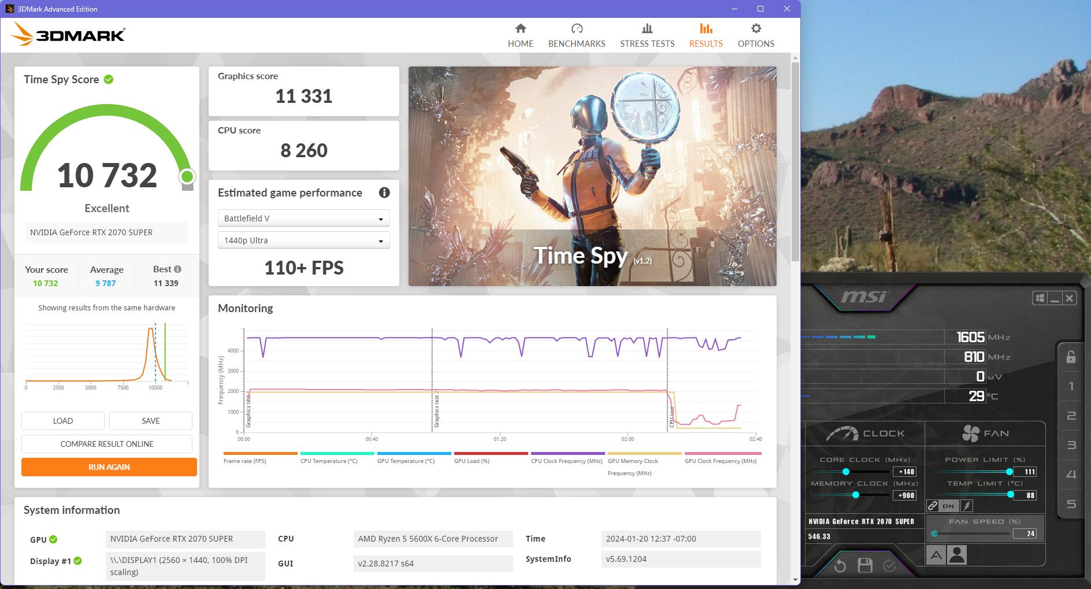Toggle the auto fan 'A' button
The image size is (1091, 589).
(x=936, y=555)
